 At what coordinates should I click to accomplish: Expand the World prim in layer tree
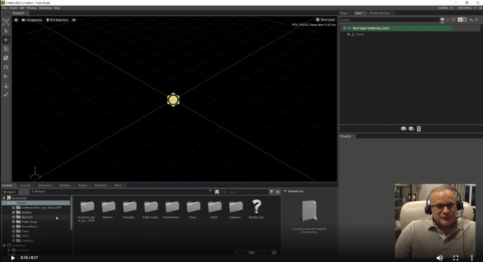click(x=348, y=34)
